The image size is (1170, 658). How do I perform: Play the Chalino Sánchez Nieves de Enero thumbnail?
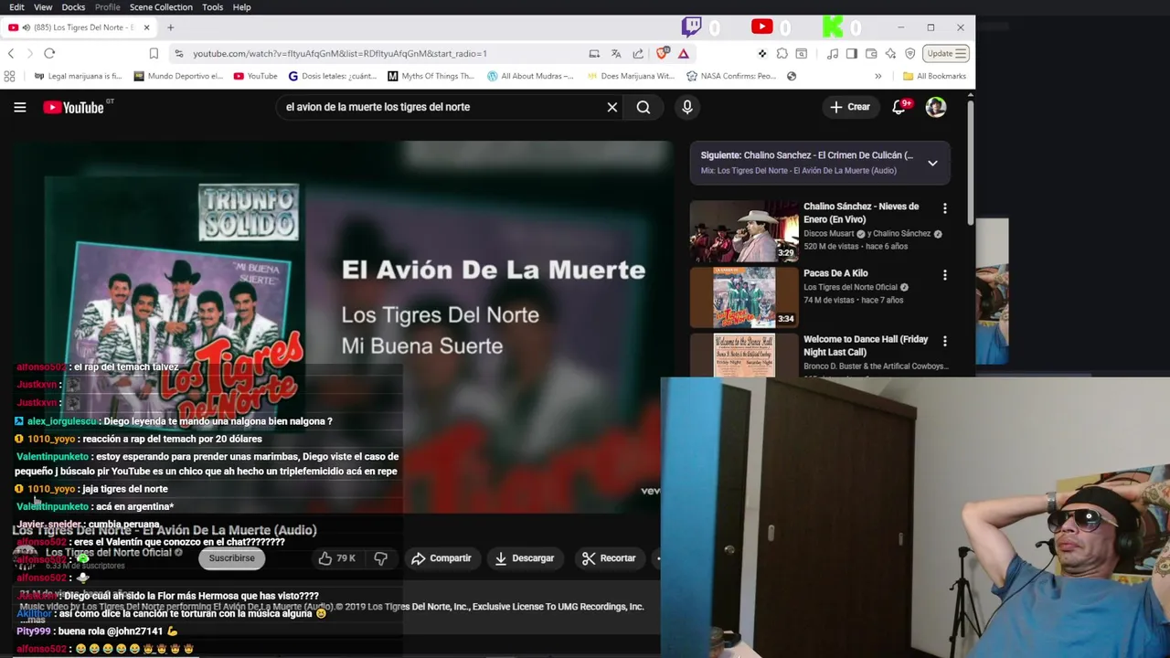click(744, 231)
